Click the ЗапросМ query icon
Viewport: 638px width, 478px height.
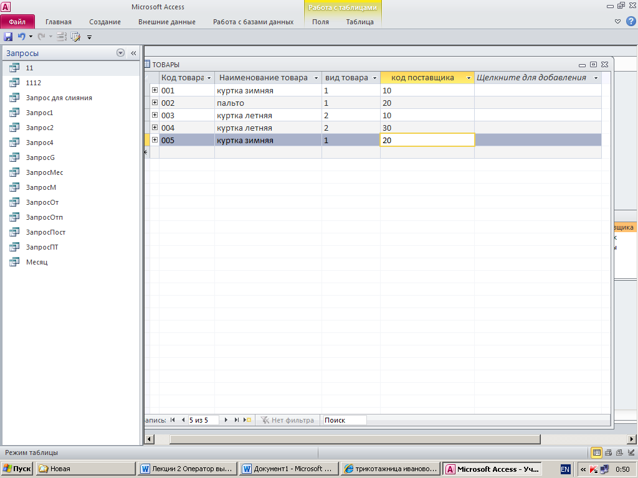click(14, 187)
